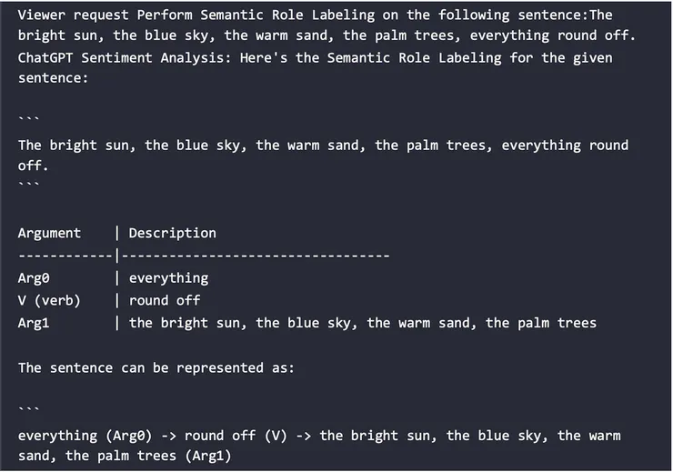This screenshot has height=472, width=673.
Task: Click the dashed table separator line
Action: click(x=204, y=256)
